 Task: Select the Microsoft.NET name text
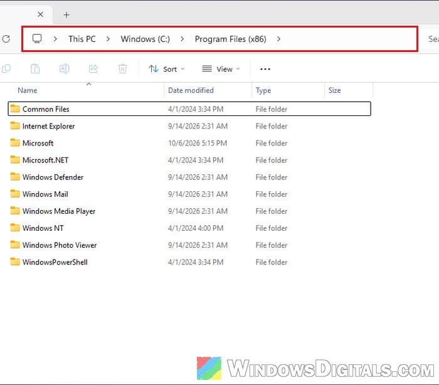(x=45, y=160)
